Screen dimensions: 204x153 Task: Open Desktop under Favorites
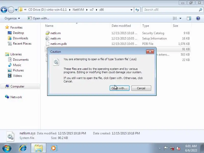point(18,33)
